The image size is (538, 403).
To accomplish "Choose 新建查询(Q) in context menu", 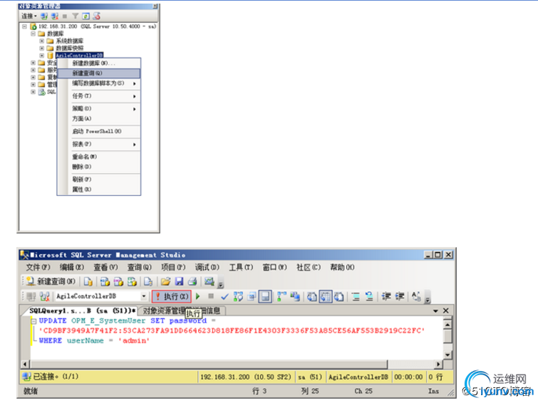I will (x=99, y=73).
